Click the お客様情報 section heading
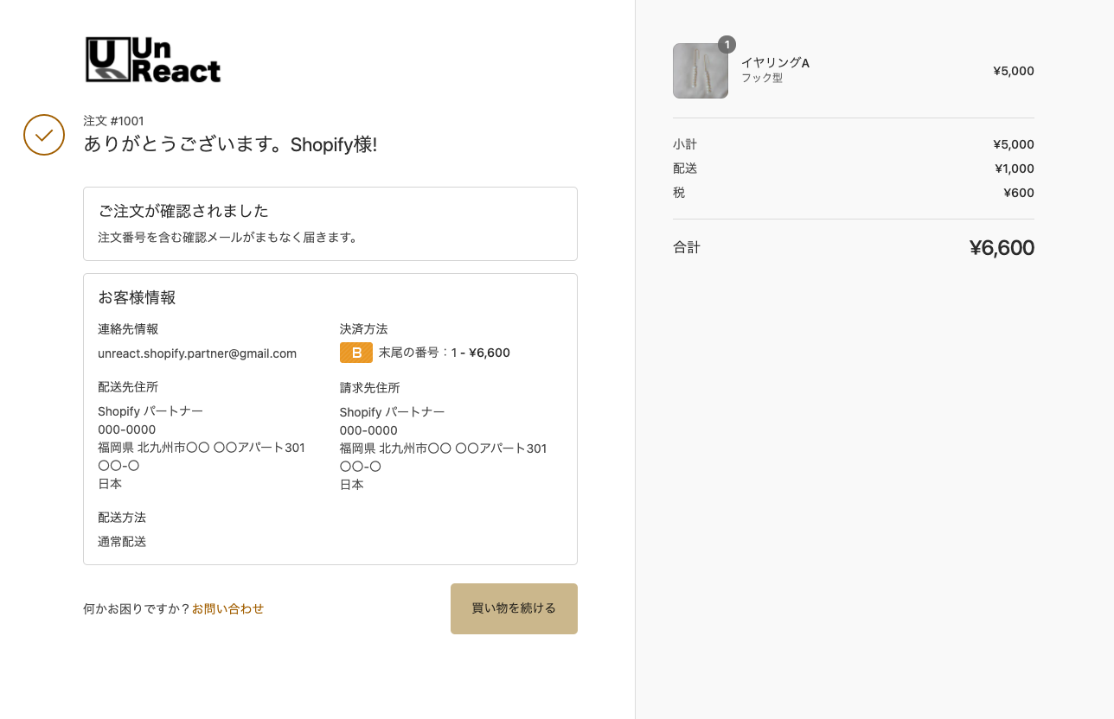 [x=137, y=298]
